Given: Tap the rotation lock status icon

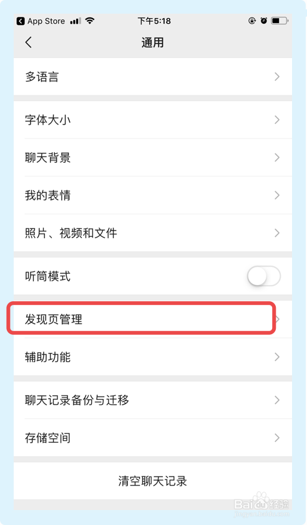Looking at the screenshot, I should pos(252,21).
